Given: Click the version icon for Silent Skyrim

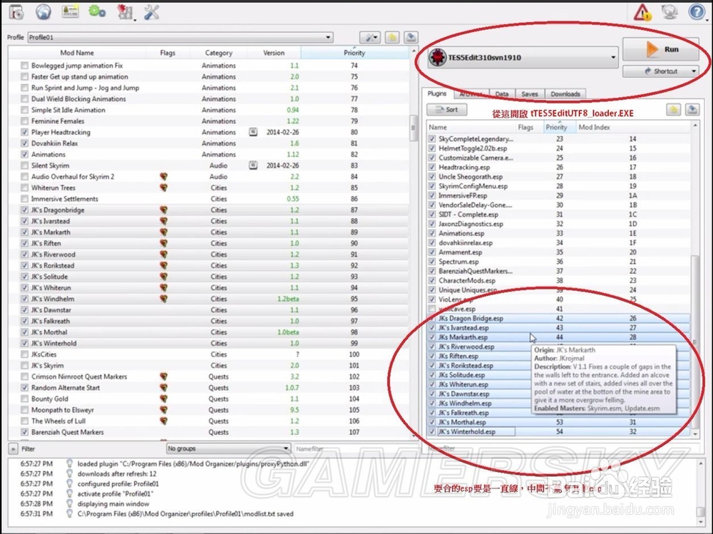Looking at the screenshot, I should tap(253, 165).
